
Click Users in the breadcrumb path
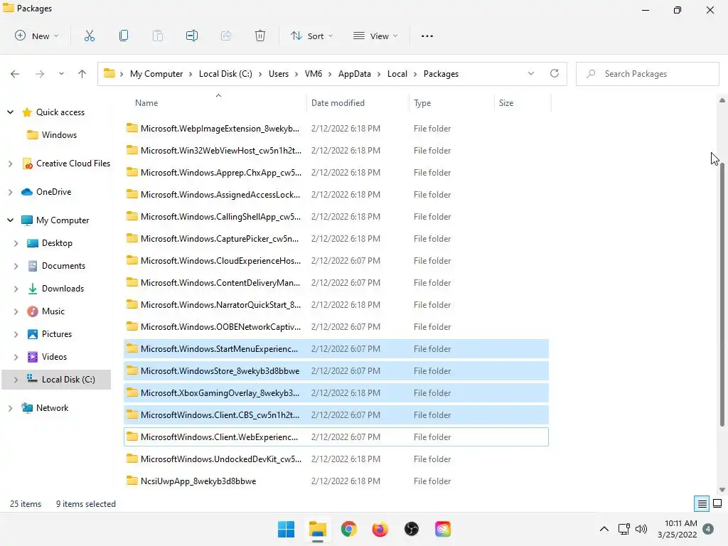278,74
